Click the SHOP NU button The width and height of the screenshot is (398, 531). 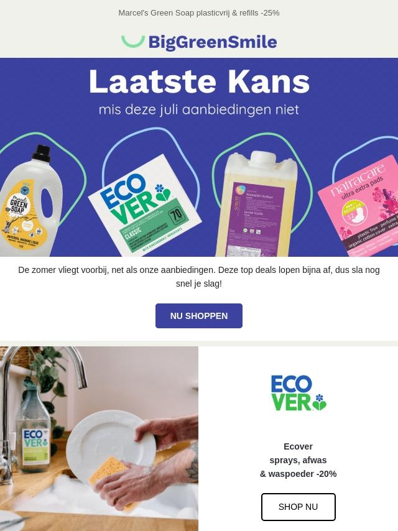coord(298,507)
